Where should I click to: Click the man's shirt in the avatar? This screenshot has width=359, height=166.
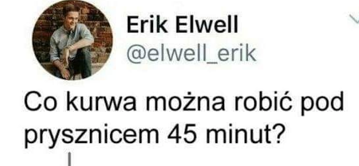pos(69,41)
